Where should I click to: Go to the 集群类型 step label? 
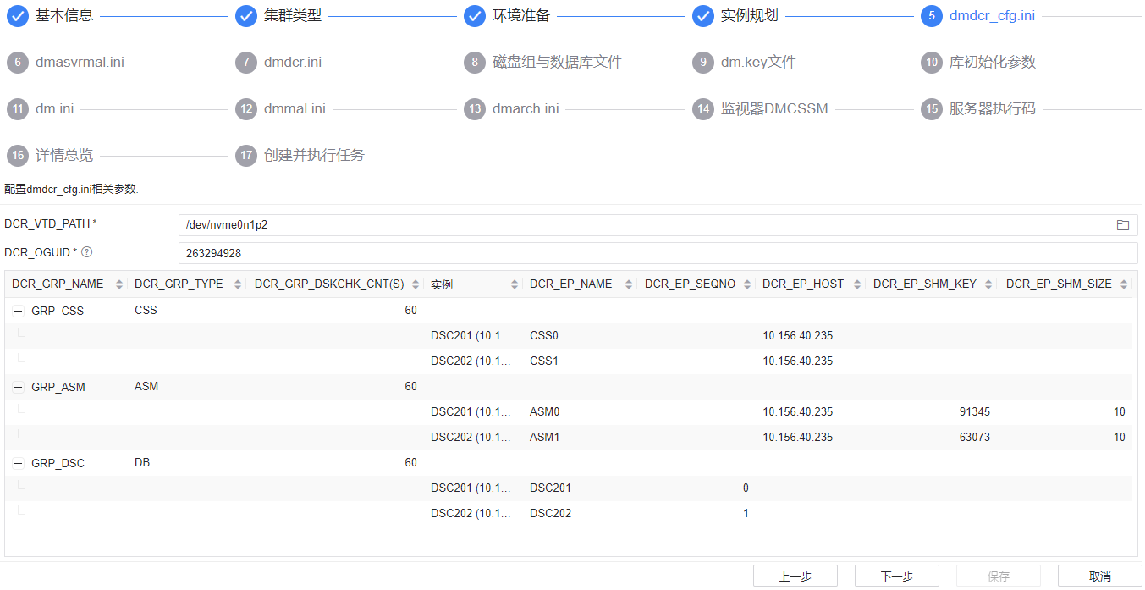coord(293,16)
